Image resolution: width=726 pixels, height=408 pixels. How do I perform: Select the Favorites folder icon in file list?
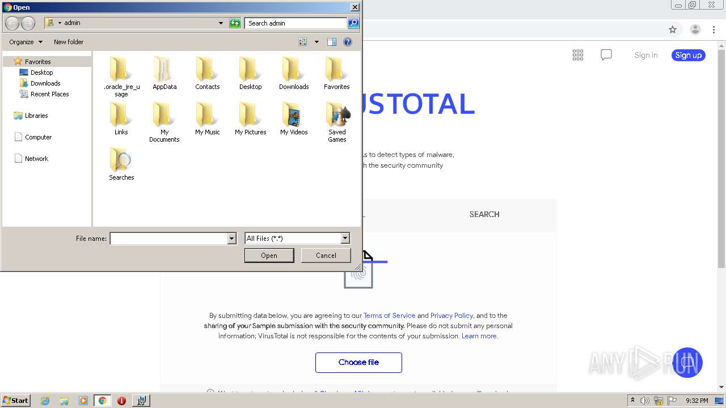337,74
